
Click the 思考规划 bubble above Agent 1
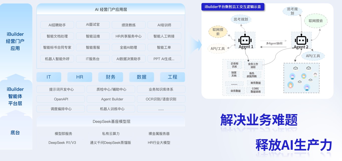[241, 19]
